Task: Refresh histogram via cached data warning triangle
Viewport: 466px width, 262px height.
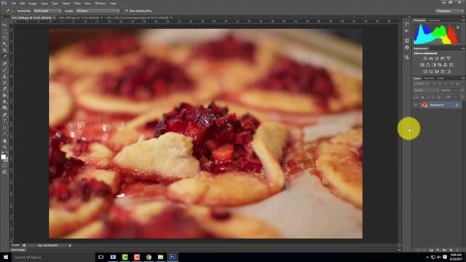Action: 458,27
